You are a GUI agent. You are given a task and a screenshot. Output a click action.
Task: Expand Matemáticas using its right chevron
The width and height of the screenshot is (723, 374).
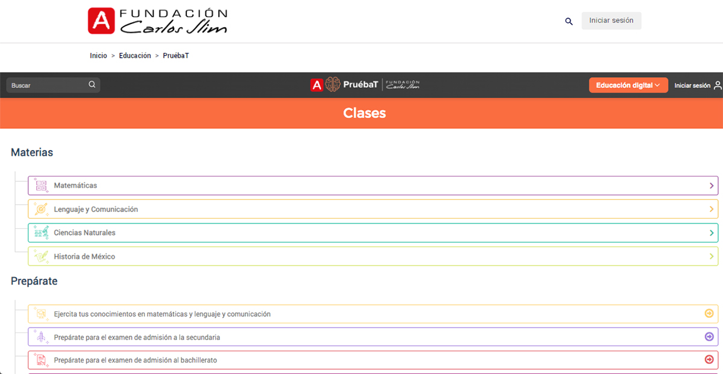tap(712, 185)
